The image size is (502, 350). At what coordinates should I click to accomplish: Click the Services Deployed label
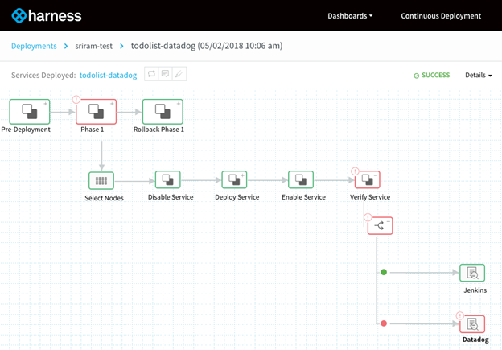pos(43,76)
